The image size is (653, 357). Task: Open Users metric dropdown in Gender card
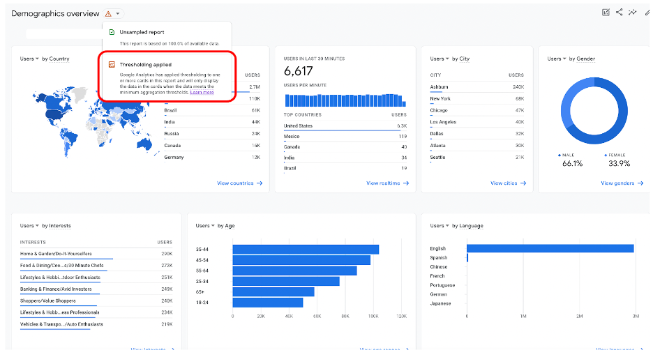pyautogui.click(x=557, y=59)
